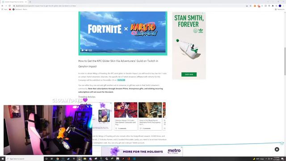The height and width of the screenshot is (161, 286).
Task: Open the Metro holidays bottom banner ad
Action: pyautogui.click(x=142, y=151)
